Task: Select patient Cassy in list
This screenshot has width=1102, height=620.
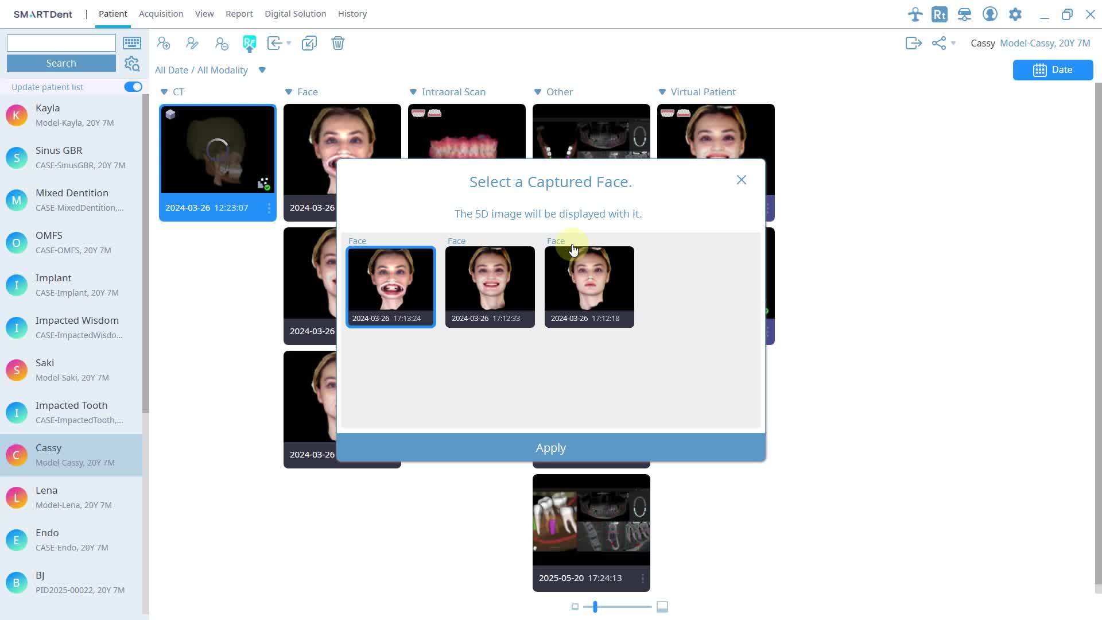Action: pyautogui.click(x=71, y=455)
